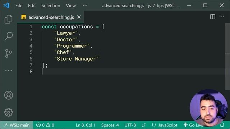230x129 pixels.
Task: Click line number 8 in gutter
Action: pos(31,72)
